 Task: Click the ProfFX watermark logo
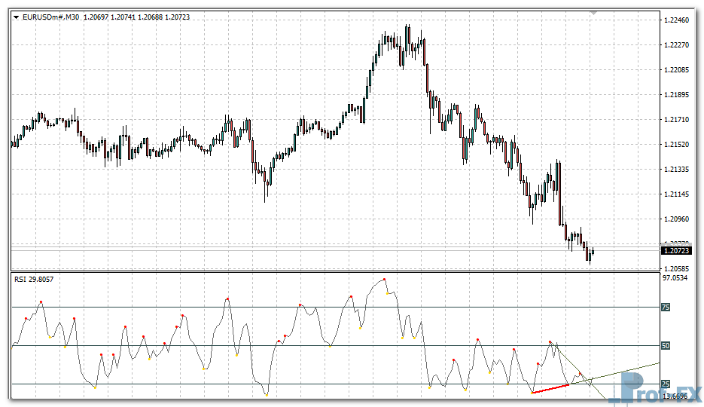657,388
